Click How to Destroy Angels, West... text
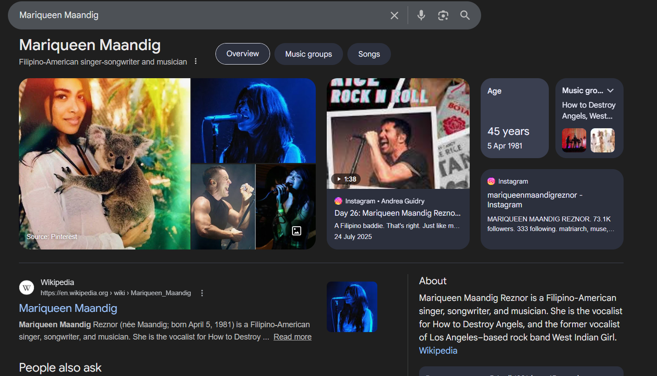The height and width of the screenshot is (376, 657). [588, 110]
